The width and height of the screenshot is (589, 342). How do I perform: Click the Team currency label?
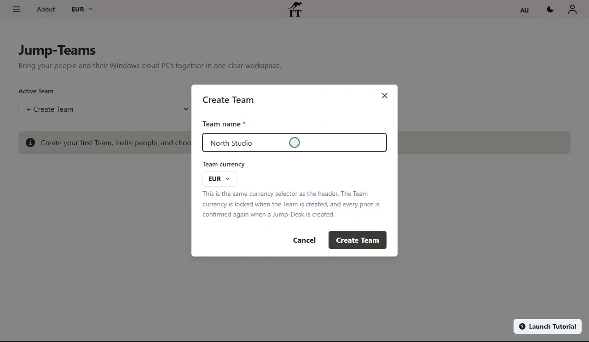(224, 164)
